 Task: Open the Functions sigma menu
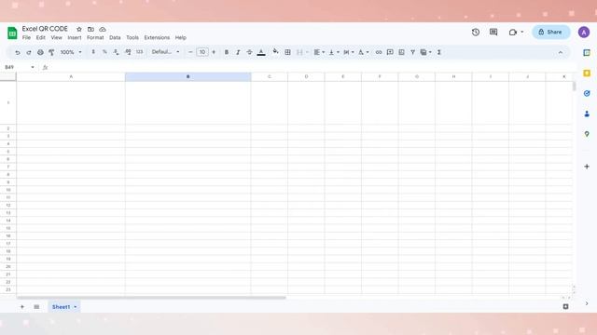(x=439, y=52)
